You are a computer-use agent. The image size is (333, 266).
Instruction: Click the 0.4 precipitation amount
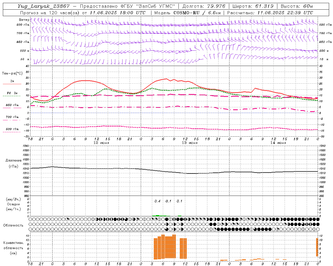[157, 201]
